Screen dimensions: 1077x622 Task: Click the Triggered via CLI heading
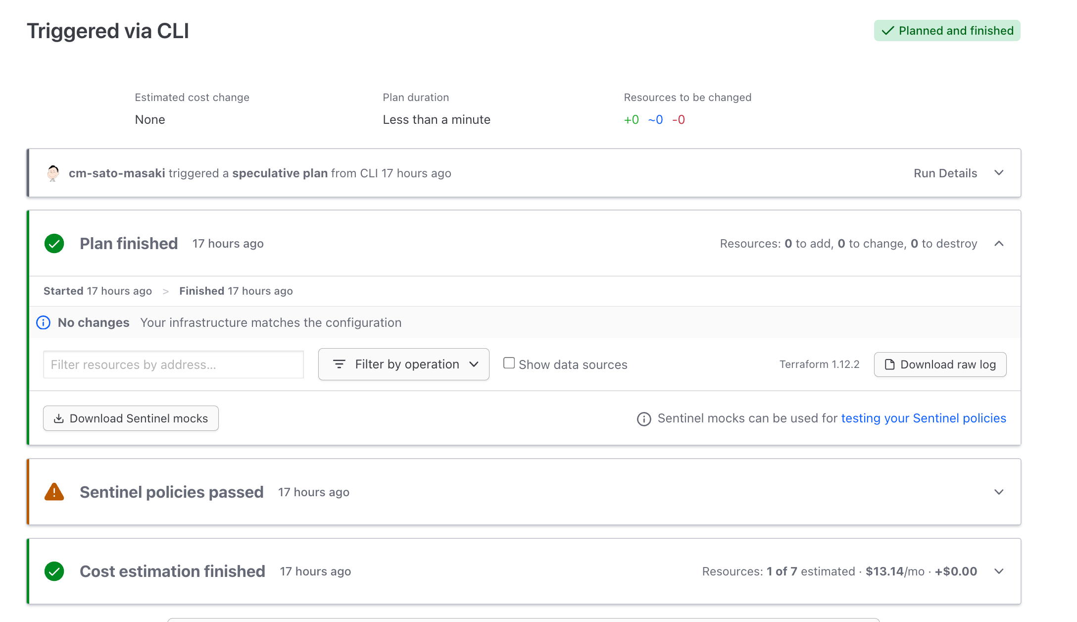(x=108, y=31)
